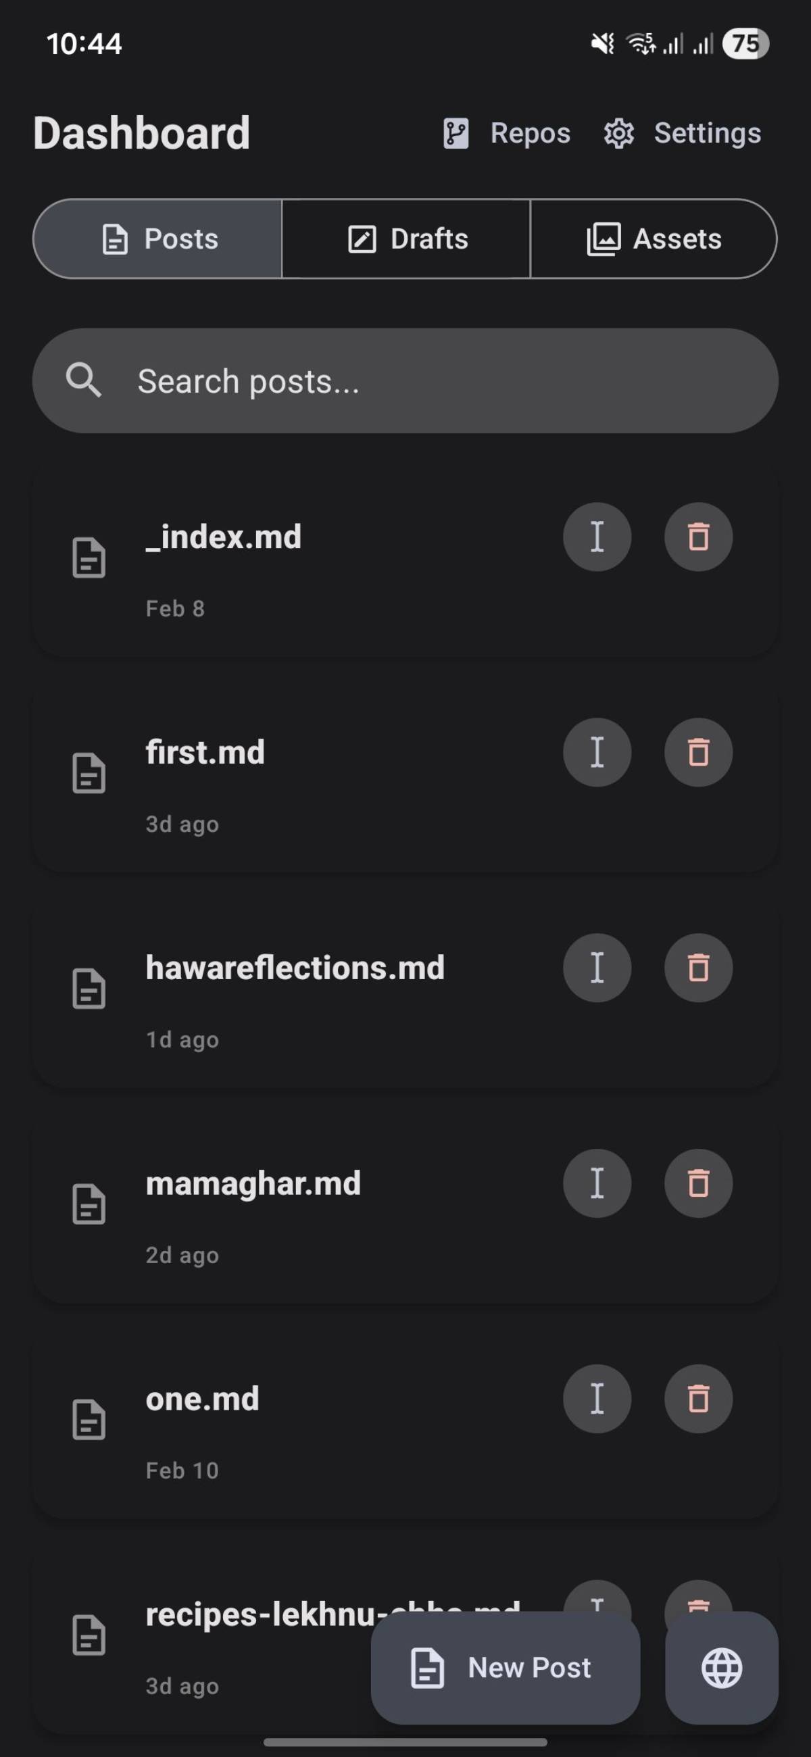The width and height of the screenshot is (811, 1757).
Task: Switch to the Drafts tab
Action: (x=407, y=239)
